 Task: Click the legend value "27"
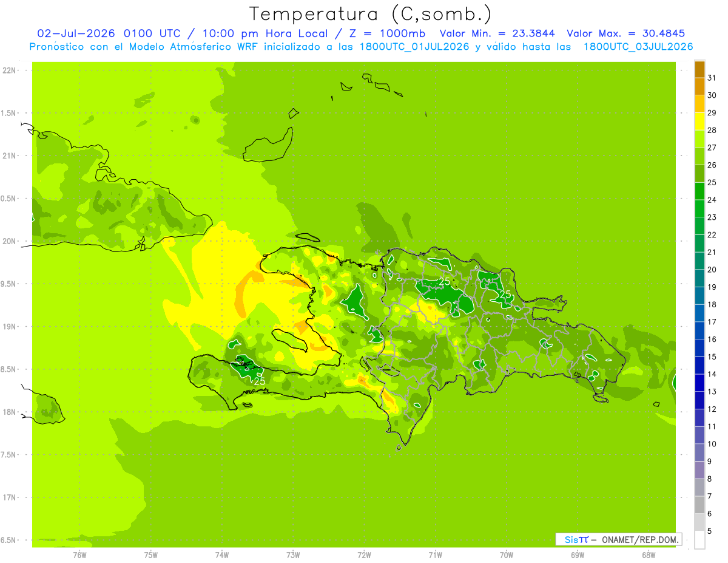[712, 147]
